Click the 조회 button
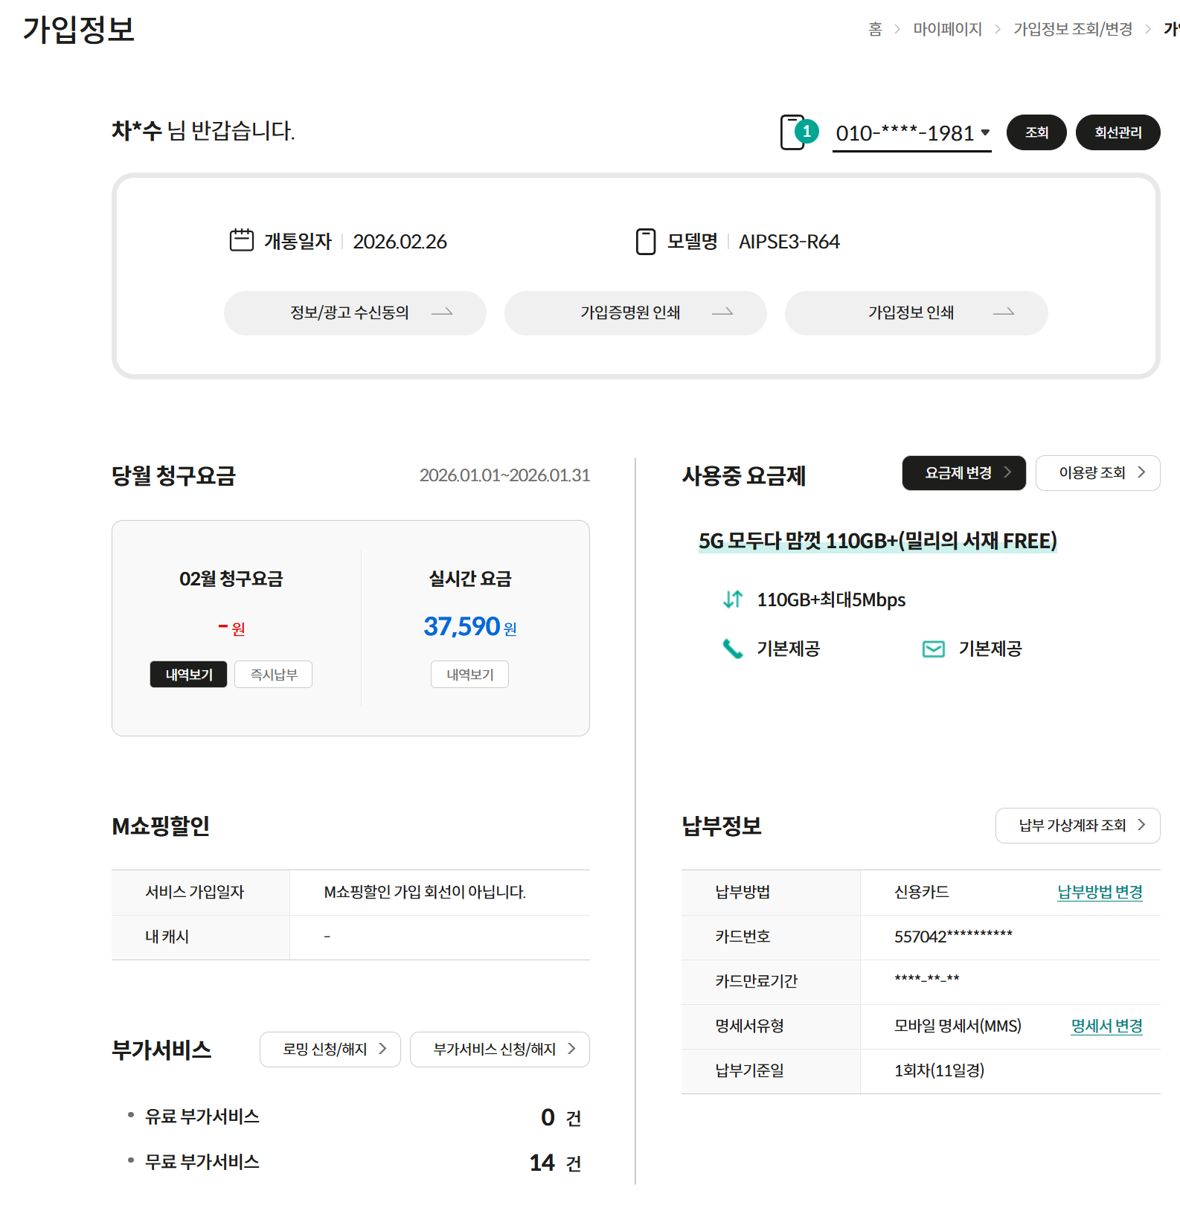Image resolution: width=1180 pixels, height=1205 pixels. click(1036, 132)
